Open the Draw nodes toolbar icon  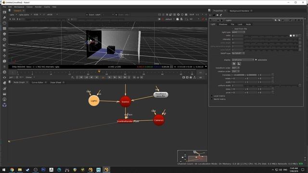click(4, 18)
